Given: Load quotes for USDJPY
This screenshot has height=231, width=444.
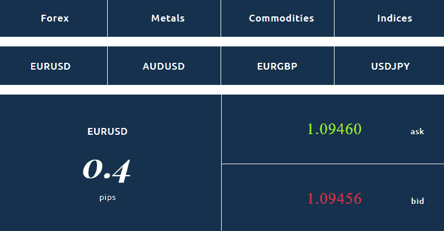Looking at the screenshot, I should tap(390, 66).
